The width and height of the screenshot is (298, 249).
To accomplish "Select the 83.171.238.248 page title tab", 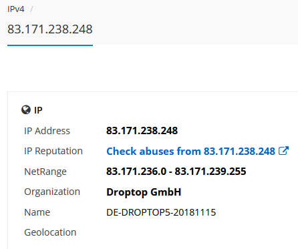I will tap(50, 29).
